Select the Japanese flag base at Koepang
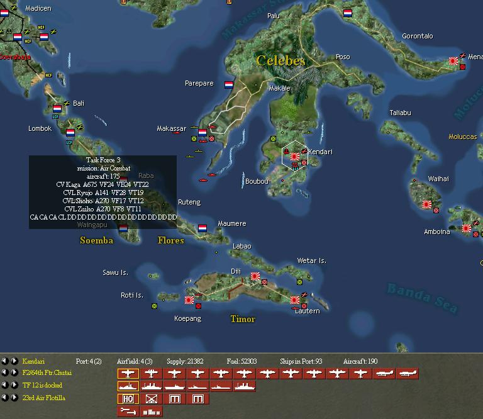The width and height of the screenshot is (483, 419). [x=189, y=299]
